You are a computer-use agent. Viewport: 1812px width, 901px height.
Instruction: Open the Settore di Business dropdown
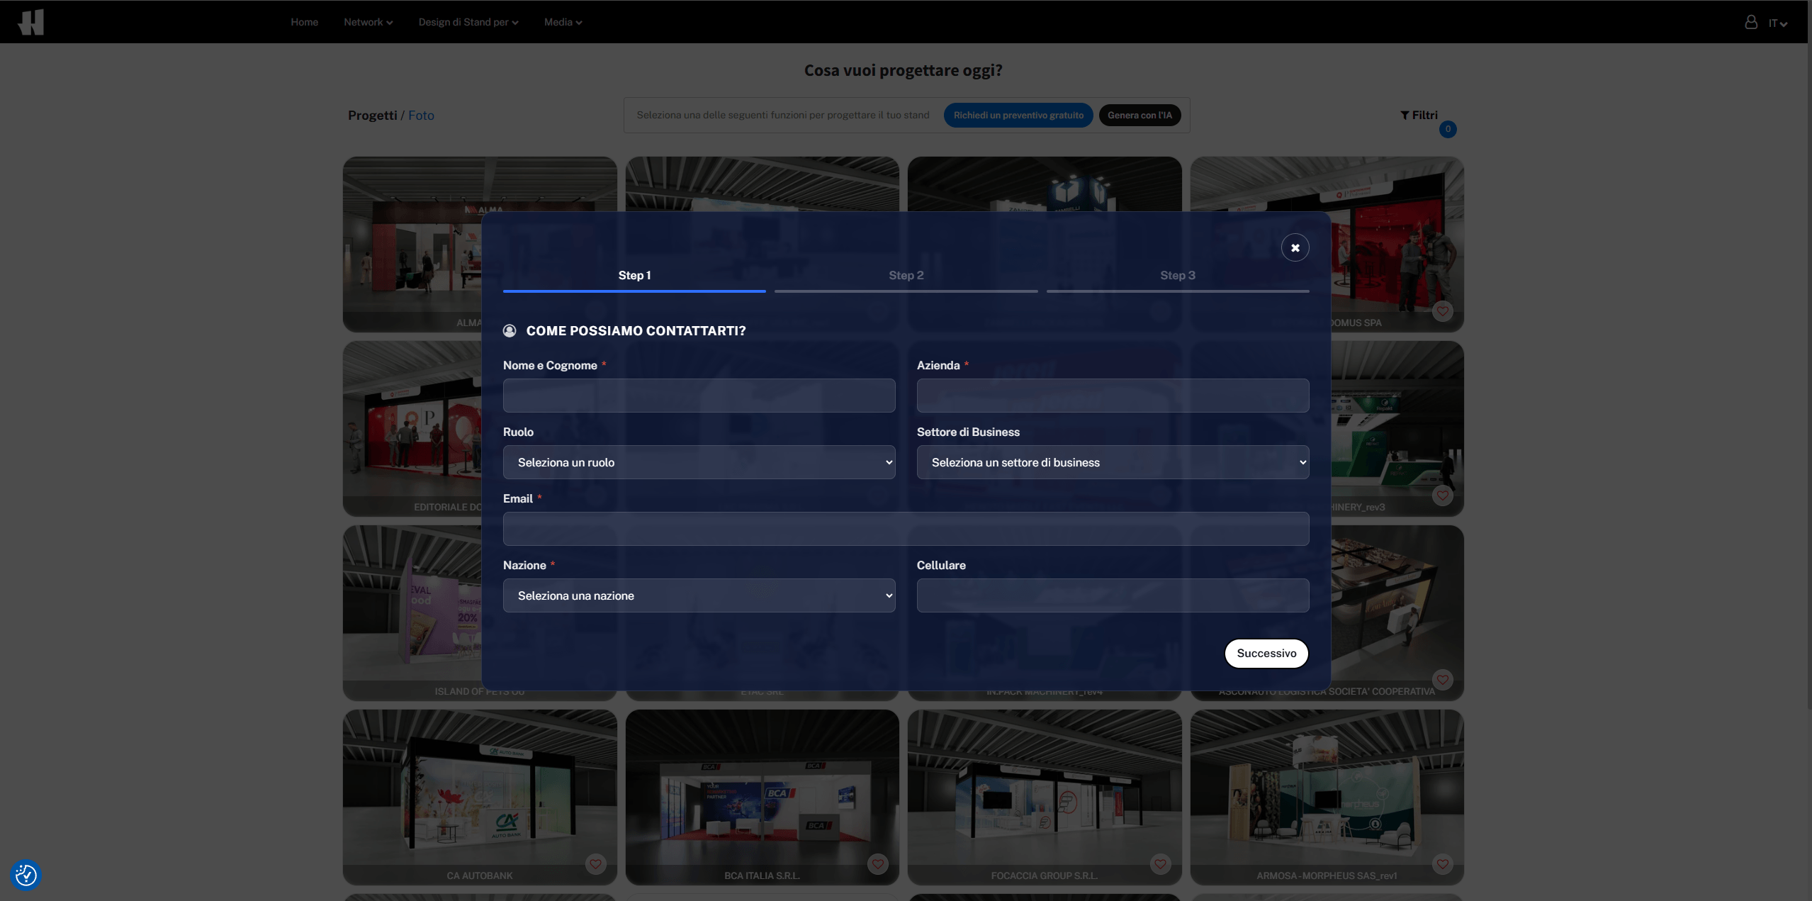pos(1113,462)
